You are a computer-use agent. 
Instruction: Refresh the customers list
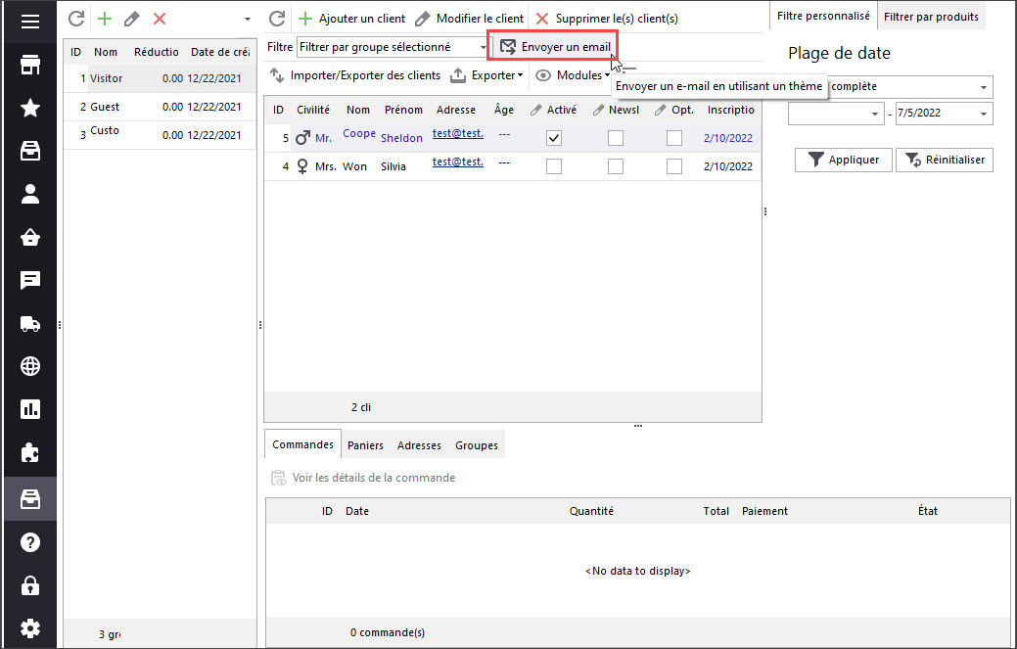pyautogui.click(x=277, y=19)
